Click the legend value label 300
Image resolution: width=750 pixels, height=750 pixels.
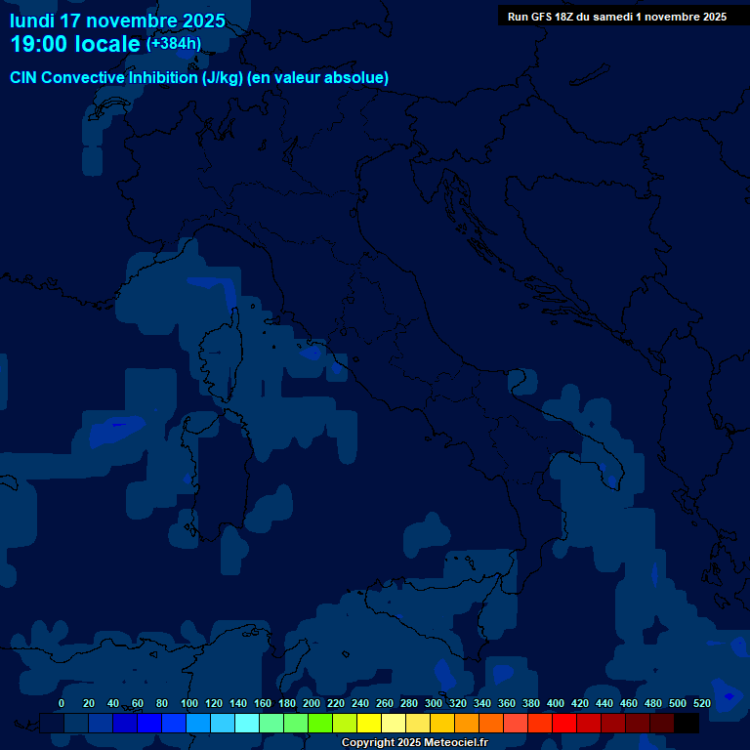coord(433,703)
